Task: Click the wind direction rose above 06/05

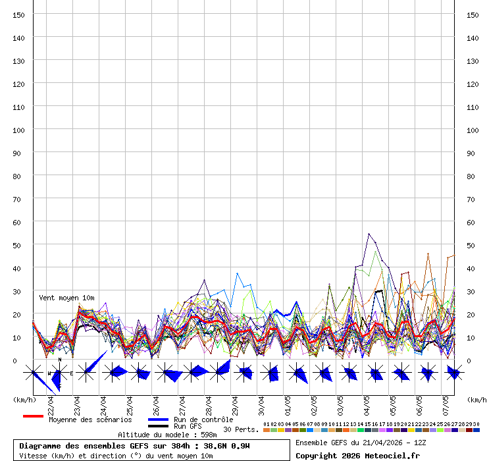Action: coord(427,373)
